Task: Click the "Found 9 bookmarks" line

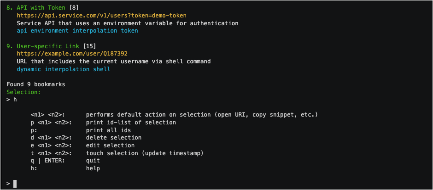Action: pyautogui.click(x=36, y=84)
